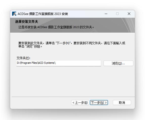The width and height of the screenshot is (145, 120).
Task: Click the 这是将被安装 description line
Action: (x=56, y=27)
